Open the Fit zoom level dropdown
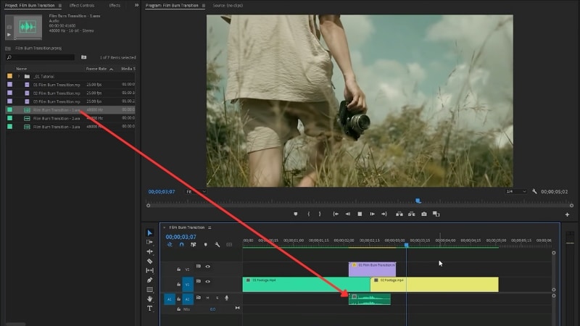 click(x=194, y=192)
